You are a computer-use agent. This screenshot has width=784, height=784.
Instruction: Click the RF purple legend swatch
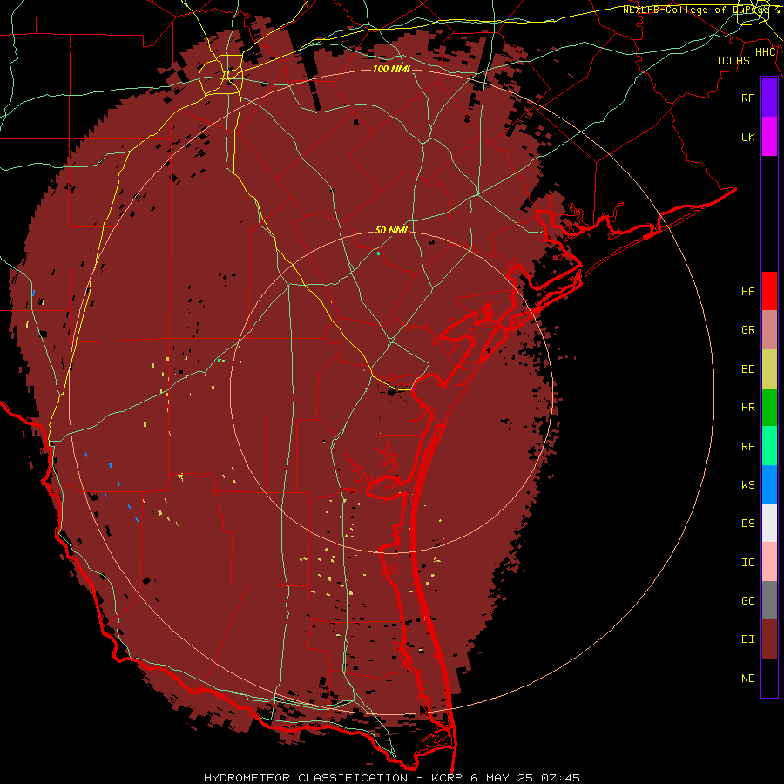[x=769, y=98]
